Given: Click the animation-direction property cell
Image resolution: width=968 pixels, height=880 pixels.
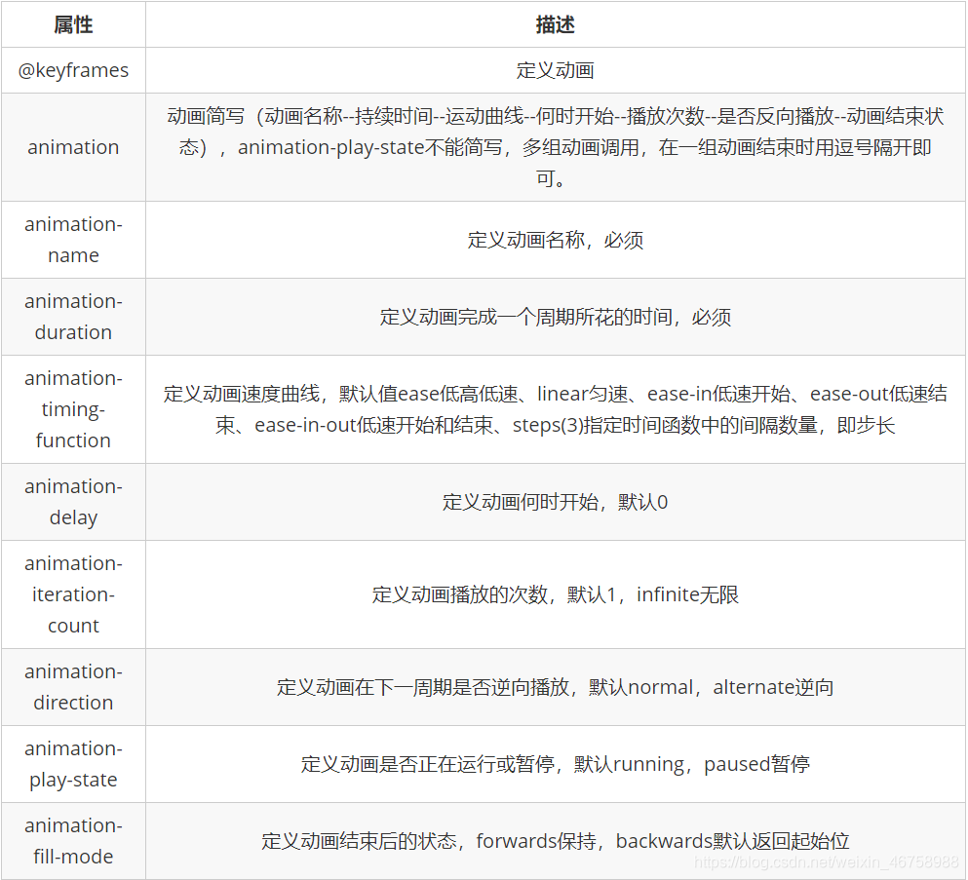Looking at the screenshot, I should pos(73,687).
